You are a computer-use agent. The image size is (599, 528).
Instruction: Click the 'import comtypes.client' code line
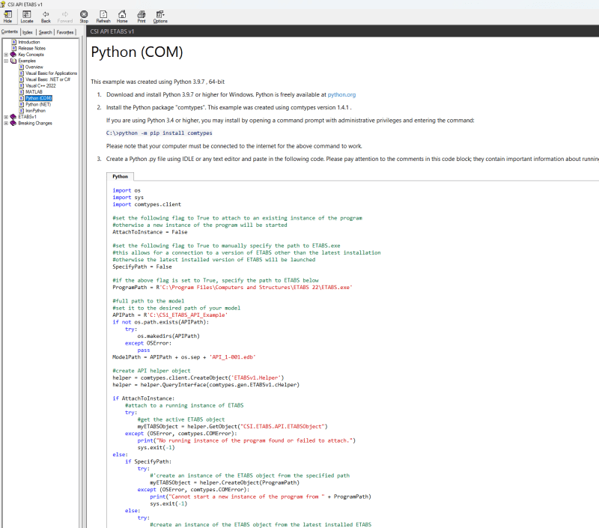click(147, 204)
